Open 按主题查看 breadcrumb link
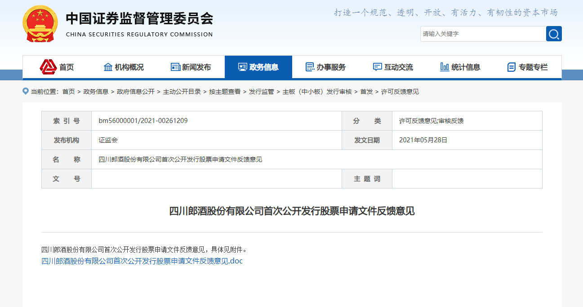583x307 pixels. pos(225,92)
